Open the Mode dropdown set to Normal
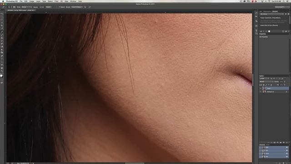Screen dimensions: 291x164 [x=26, y=7]
